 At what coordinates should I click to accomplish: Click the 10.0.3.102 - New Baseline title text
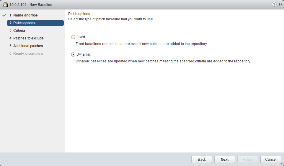pyautogui.click(x=31, y=4)
